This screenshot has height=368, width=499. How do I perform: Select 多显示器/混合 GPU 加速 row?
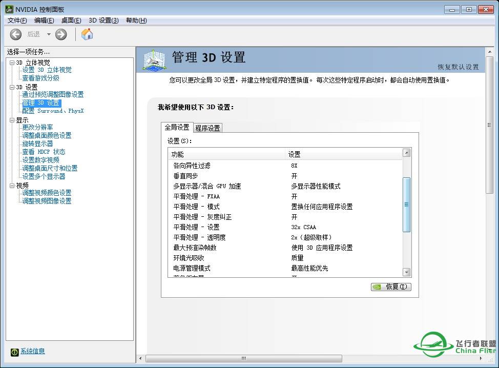285,186
